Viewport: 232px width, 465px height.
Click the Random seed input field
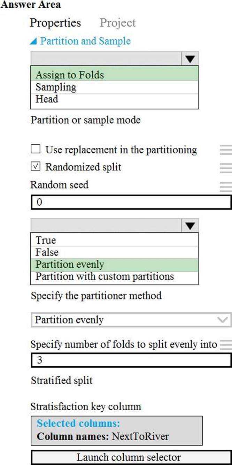click(x=131, y=202)
